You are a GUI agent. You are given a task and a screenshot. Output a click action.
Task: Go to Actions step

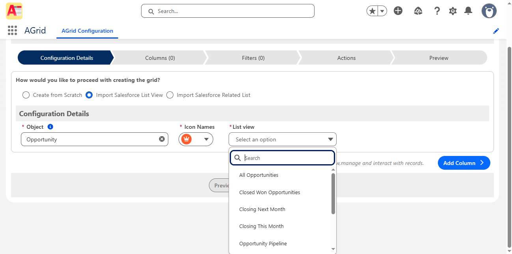(346, 58)
